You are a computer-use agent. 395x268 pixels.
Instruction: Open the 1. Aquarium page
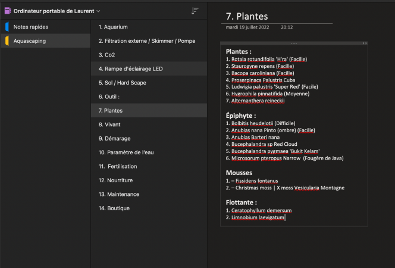[149, 27]
